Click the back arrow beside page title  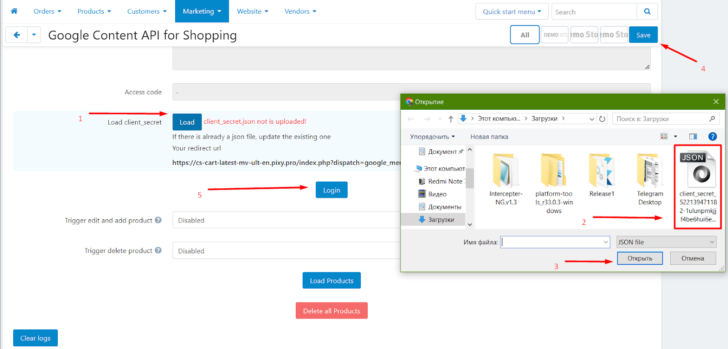point(17,35)
